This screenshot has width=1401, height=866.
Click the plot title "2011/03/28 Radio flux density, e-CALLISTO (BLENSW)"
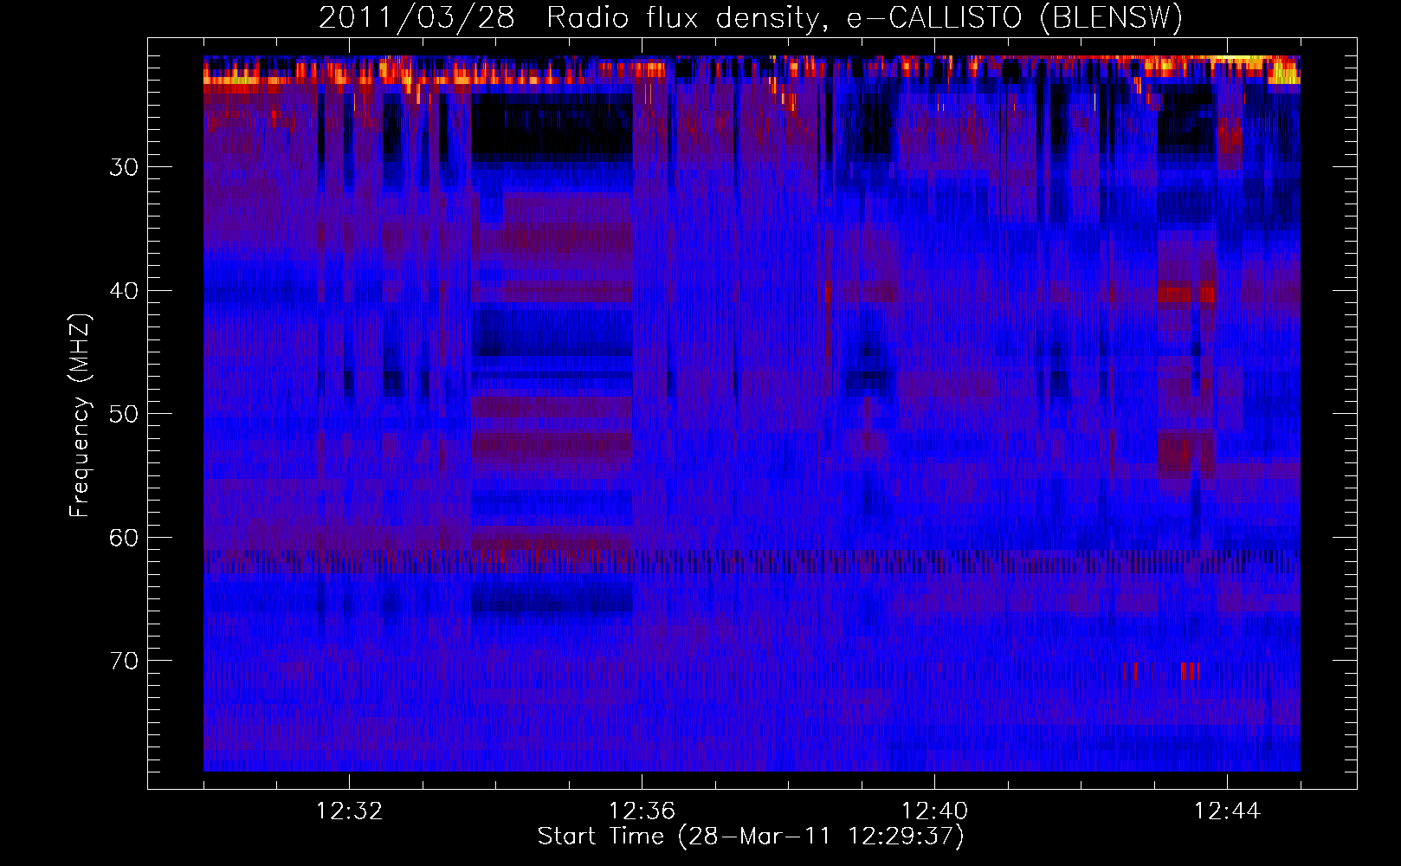pyautogui.click(x=751, y=17)
